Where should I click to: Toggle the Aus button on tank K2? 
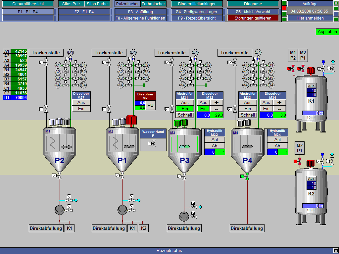coord(312,179)
